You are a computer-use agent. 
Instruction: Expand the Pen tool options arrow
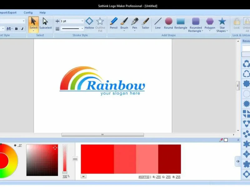(135, 31)
